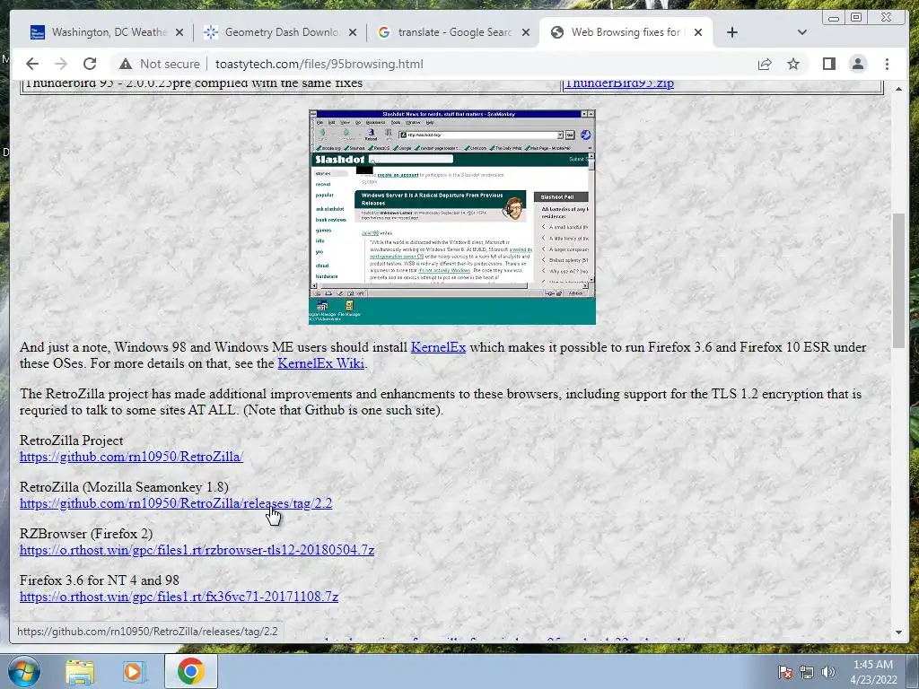Click the 'Not secure' label

pyautogui.click(x=170, y=64)
